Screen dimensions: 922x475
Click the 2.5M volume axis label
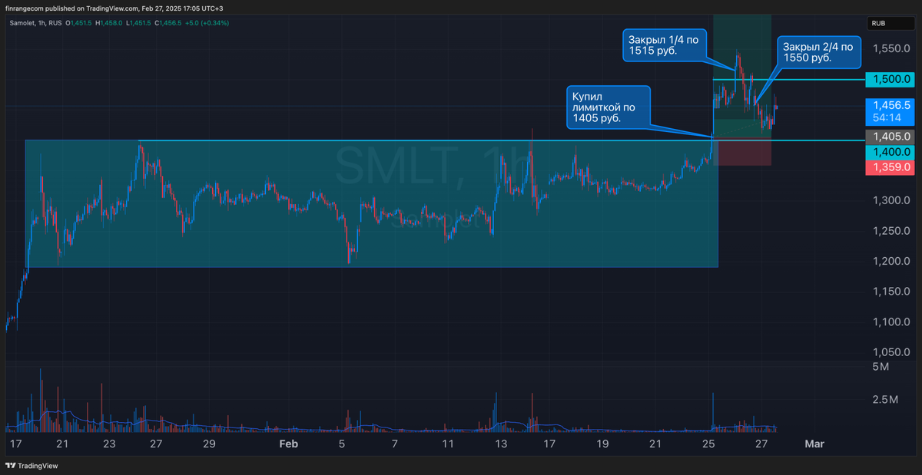(885, 400)
